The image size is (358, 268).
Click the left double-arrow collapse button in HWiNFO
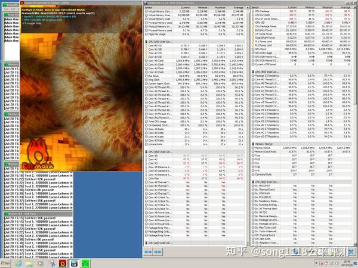click(x=148, y=252)
